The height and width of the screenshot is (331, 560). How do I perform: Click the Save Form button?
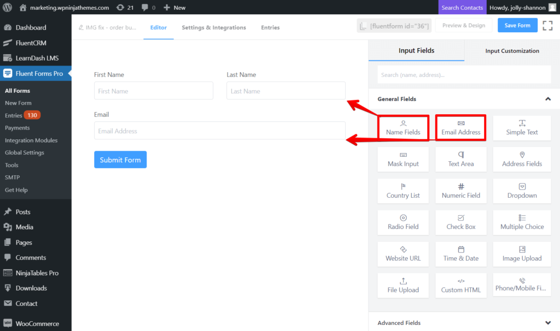(x=517, y=25)
